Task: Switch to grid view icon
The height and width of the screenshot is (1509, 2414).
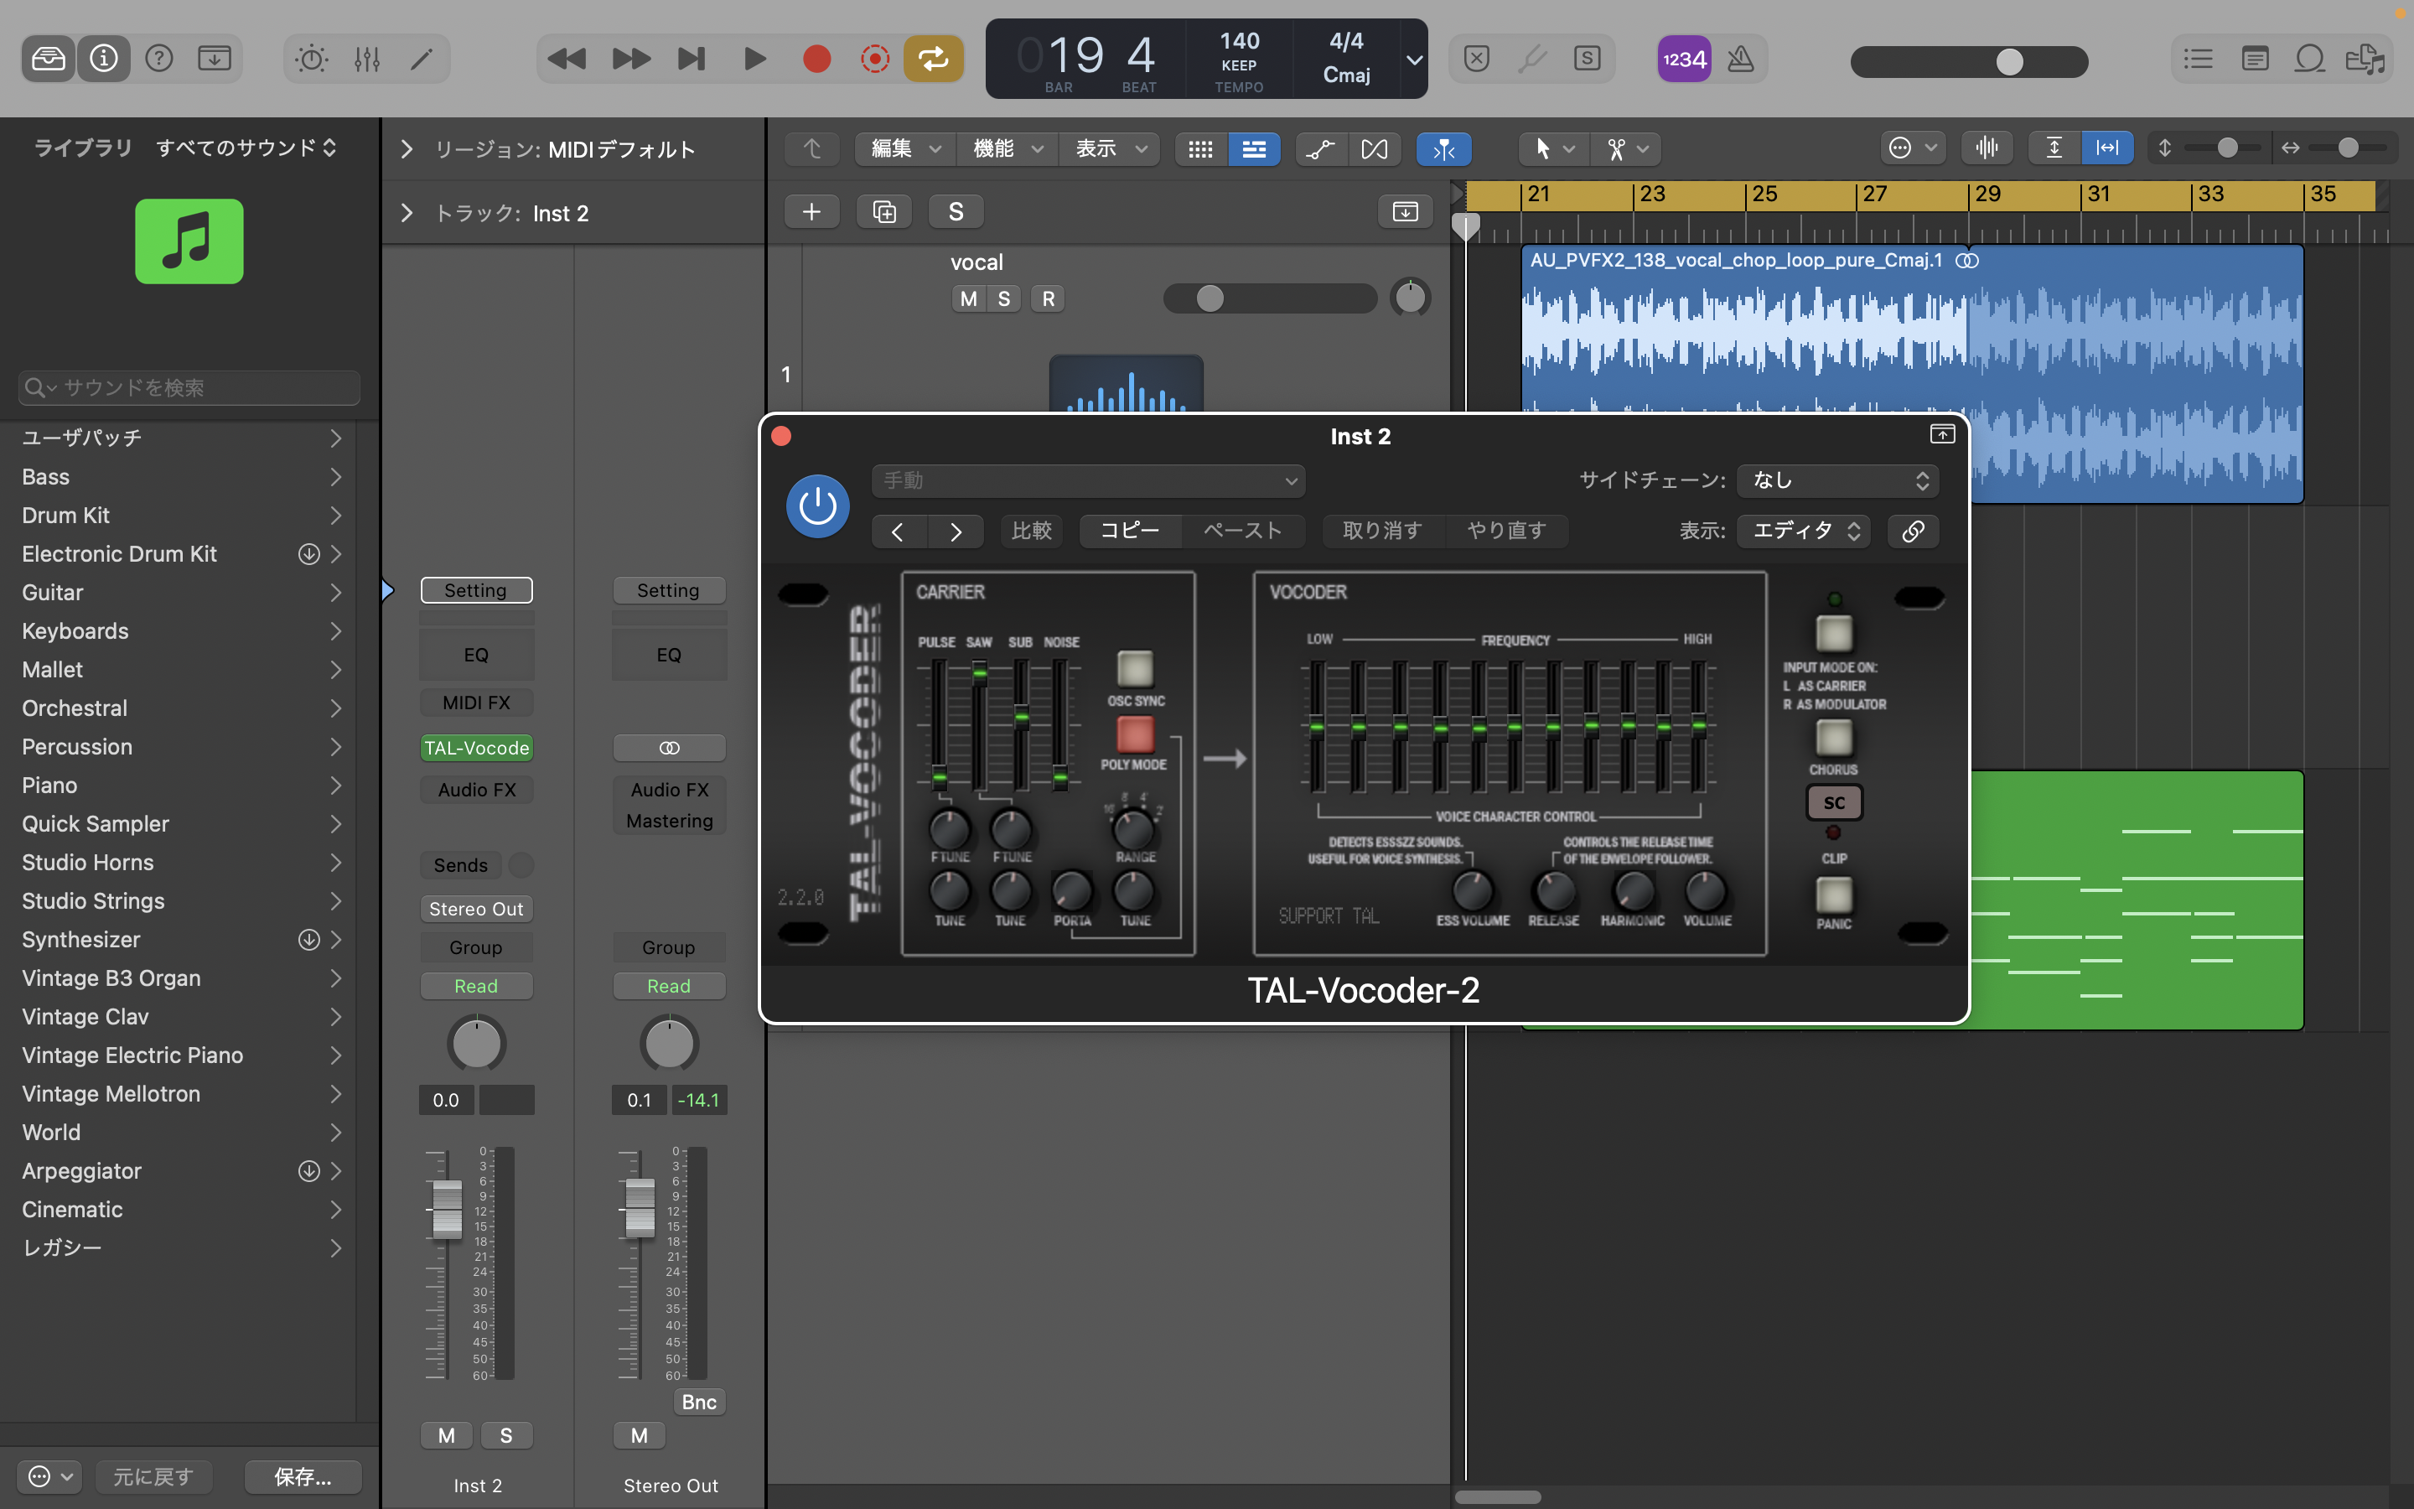Action: tap(1201, 148)
